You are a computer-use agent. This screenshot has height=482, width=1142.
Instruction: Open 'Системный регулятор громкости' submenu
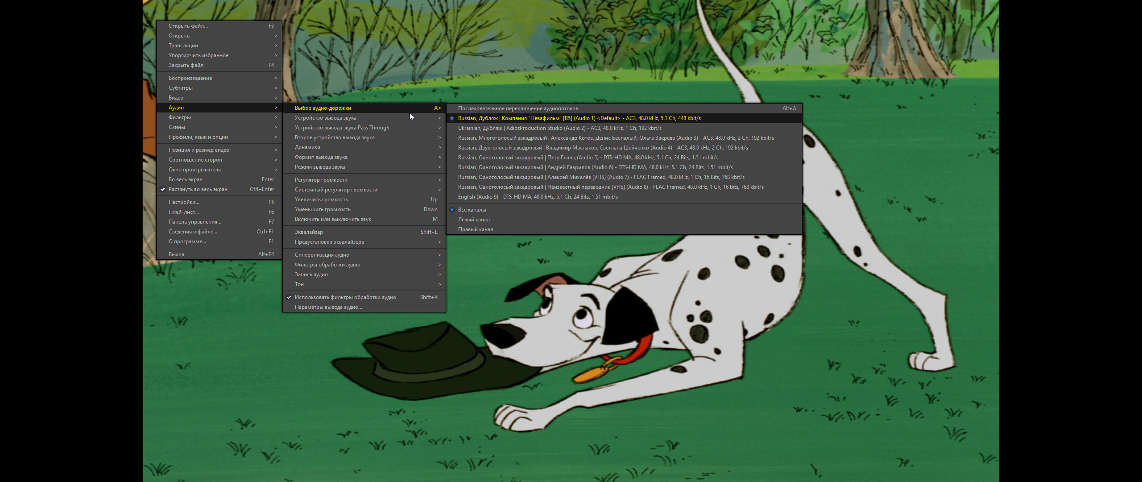click(364, 190)
